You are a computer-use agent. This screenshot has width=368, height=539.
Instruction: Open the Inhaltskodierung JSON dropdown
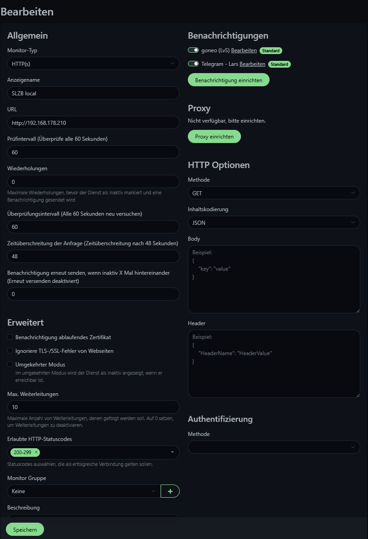274,223
